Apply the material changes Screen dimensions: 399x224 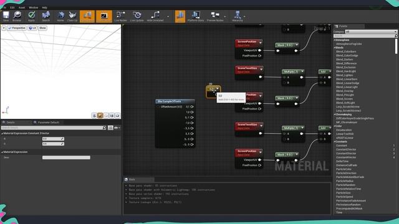pyautogui.click(x=31, y=17)
